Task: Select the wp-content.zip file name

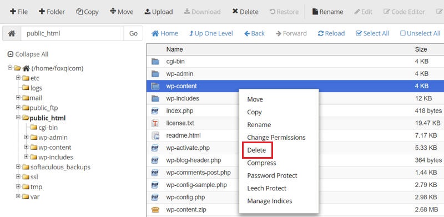Action: 186,210
